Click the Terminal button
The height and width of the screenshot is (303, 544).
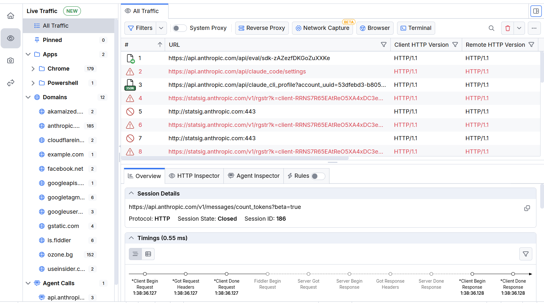point(416,28)
